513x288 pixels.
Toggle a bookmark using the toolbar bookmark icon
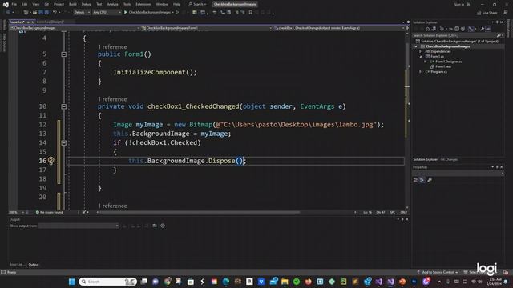coord(251,13)
